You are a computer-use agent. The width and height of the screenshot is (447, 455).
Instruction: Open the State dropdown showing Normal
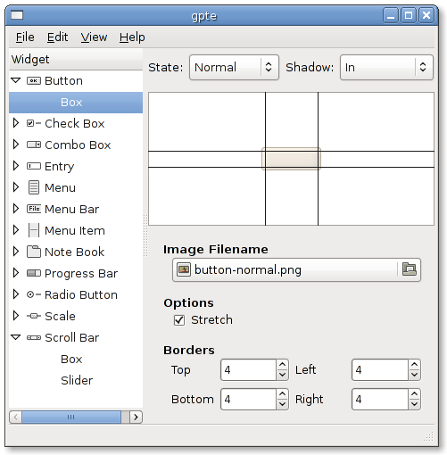234,67
